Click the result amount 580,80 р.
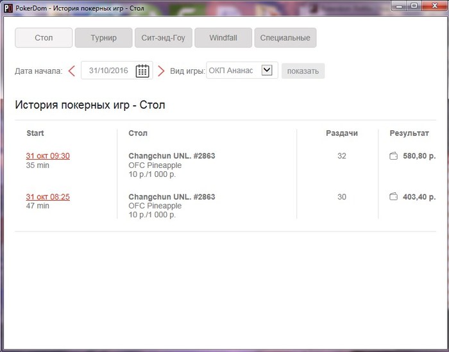The width and height of the screenshot is (449, 352). 419,156
